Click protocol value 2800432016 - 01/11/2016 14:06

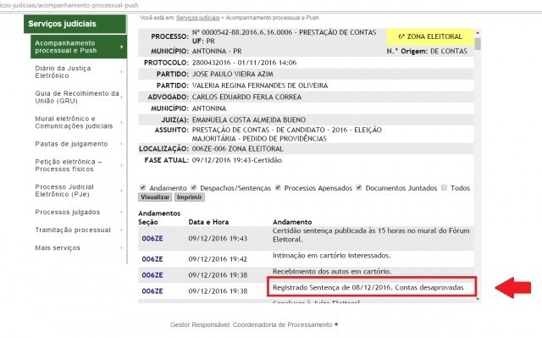245,63
